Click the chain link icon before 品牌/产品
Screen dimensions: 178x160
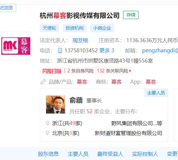43,82
